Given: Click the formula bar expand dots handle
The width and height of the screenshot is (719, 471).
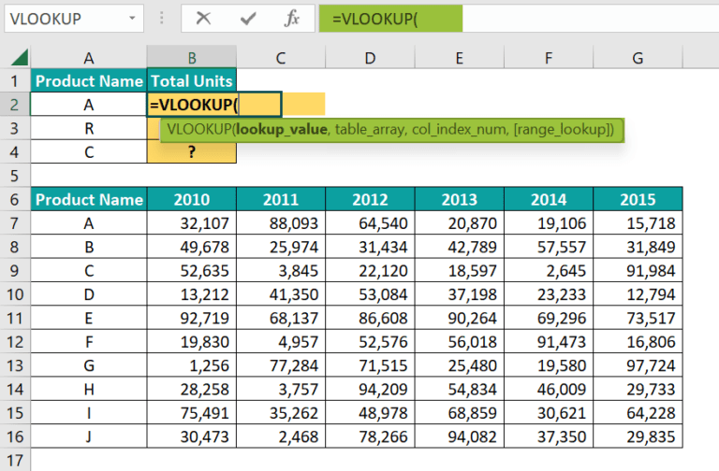Looking at the screenshot, I should [x=161, y=19].
